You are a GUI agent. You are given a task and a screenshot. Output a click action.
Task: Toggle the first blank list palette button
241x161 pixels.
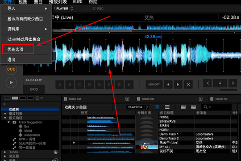pos(127,99)
